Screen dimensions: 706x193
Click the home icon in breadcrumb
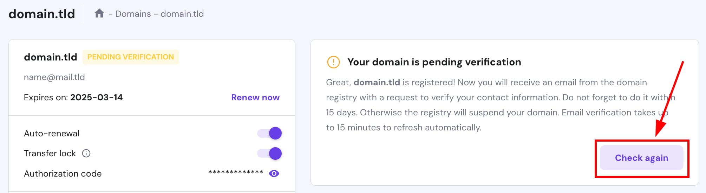pos(99,14)
